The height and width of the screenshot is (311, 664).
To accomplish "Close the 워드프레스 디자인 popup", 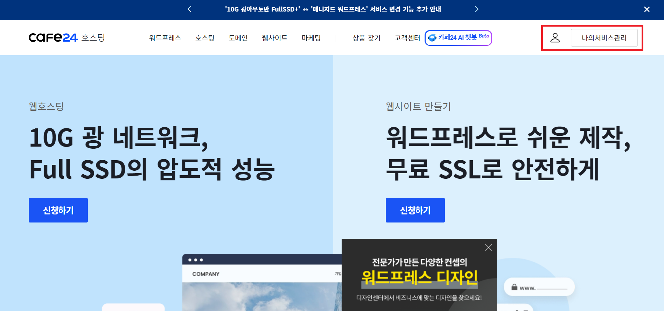I will point(488,248).
